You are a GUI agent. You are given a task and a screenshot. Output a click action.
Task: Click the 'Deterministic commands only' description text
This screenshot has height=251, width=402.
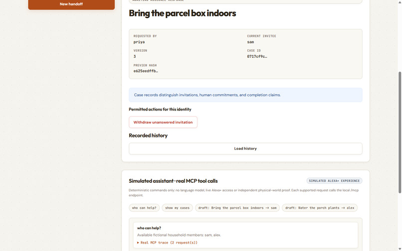[243, 193]
